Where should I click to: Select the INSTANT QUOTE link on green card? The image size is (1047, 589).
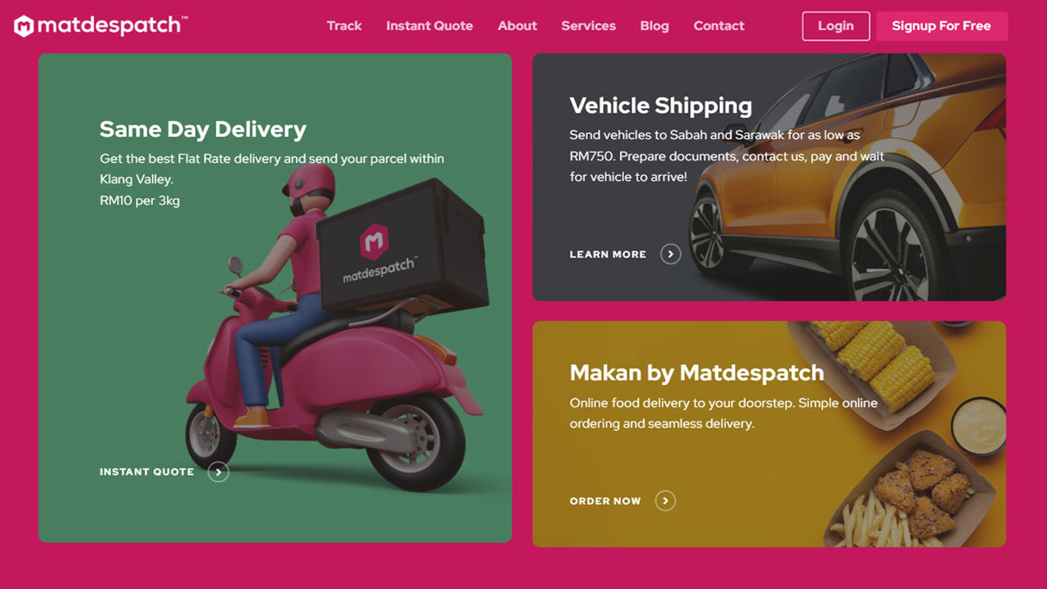(147, 472)
